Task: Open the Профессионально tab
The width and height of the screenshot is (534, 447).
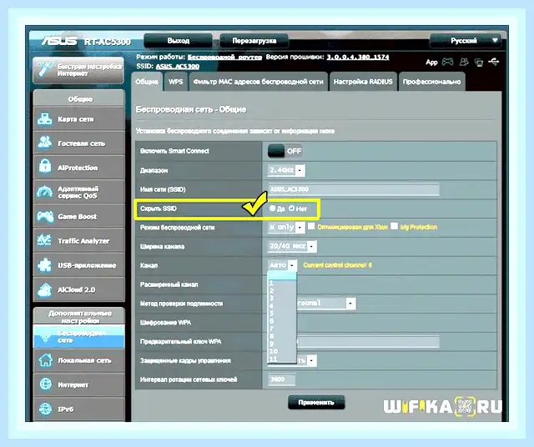Action: [x=432, y=82]
